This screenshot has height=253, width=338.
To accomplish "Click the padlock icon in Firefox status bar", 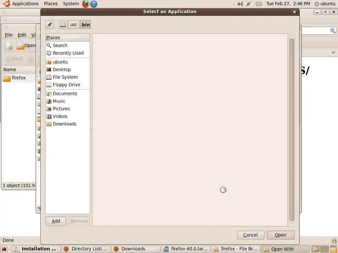I will (x=334, y=240).
